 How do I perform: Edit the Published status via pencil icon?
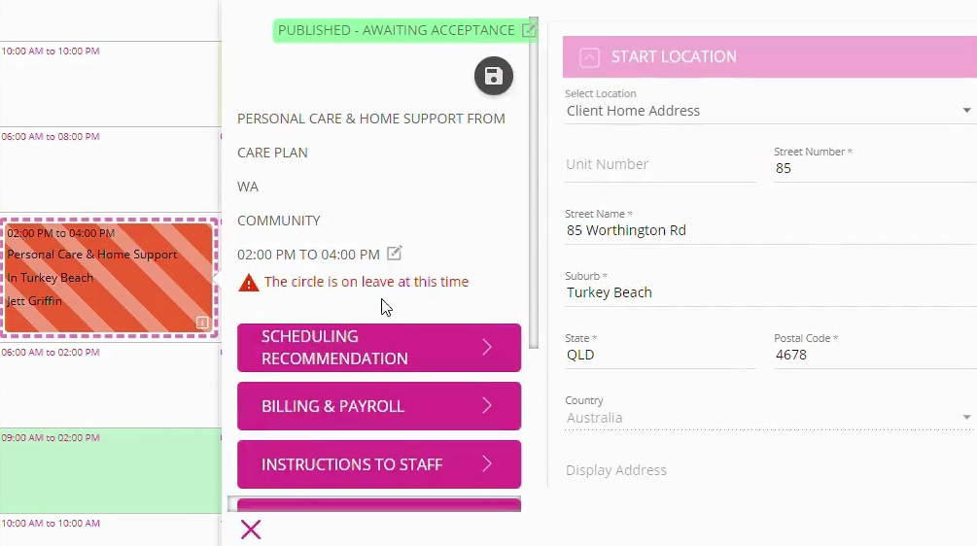(x=529, y=30)
